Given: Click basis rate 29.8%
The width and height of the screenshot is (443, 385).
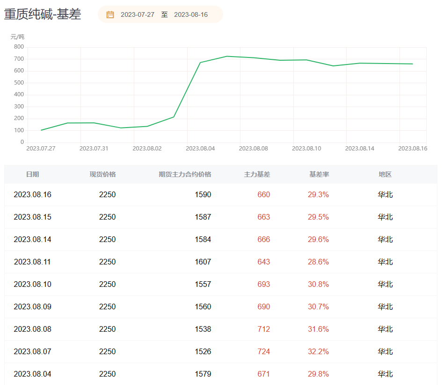Looking at the screenshot, I should click(319, 374).
